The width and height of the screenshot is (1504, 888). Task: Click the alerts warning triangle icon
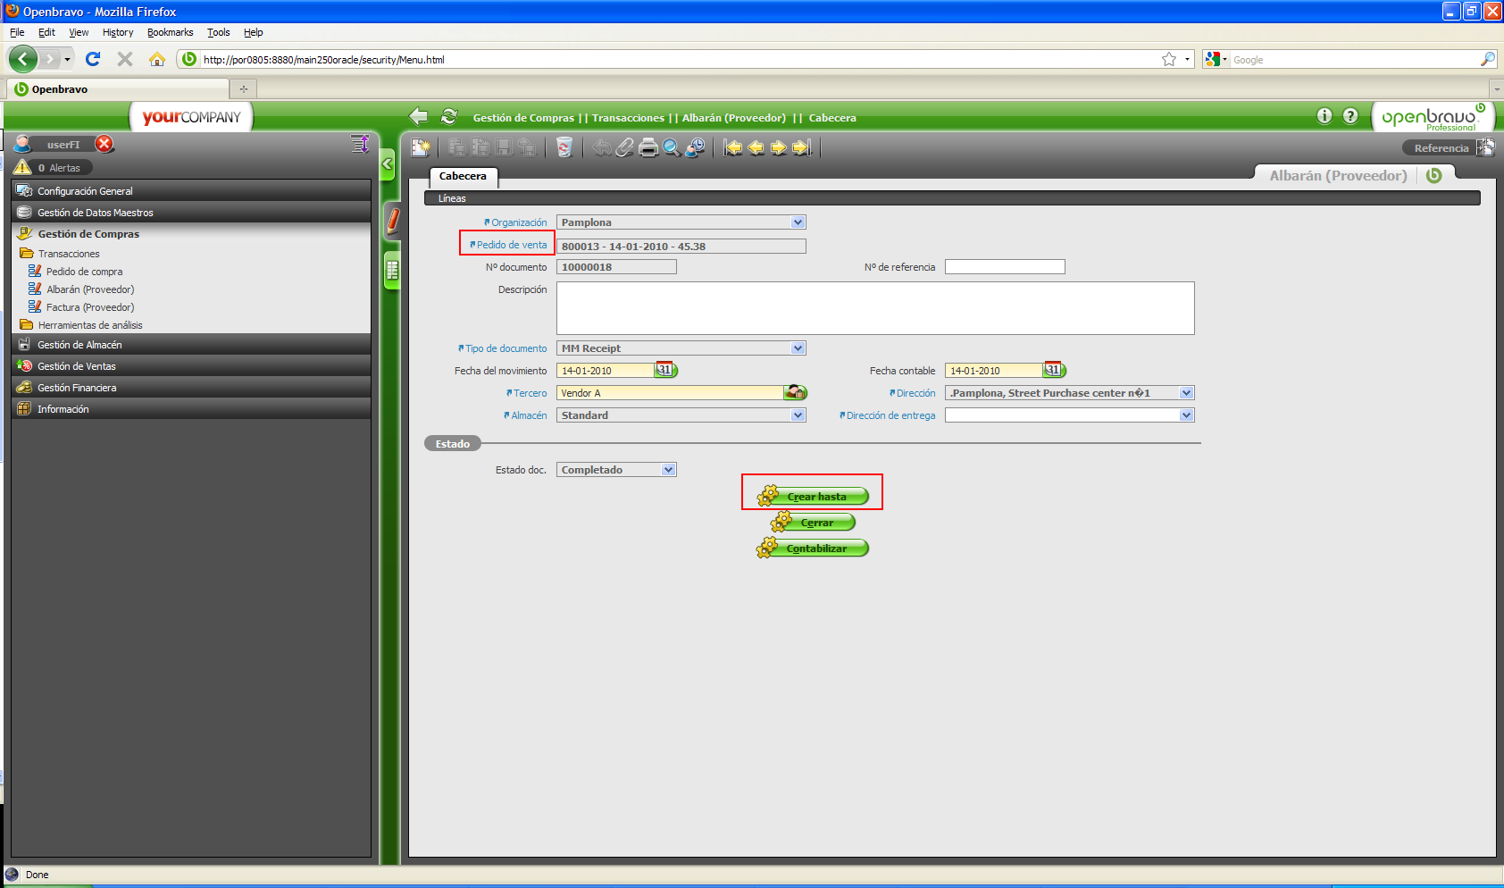23,167
